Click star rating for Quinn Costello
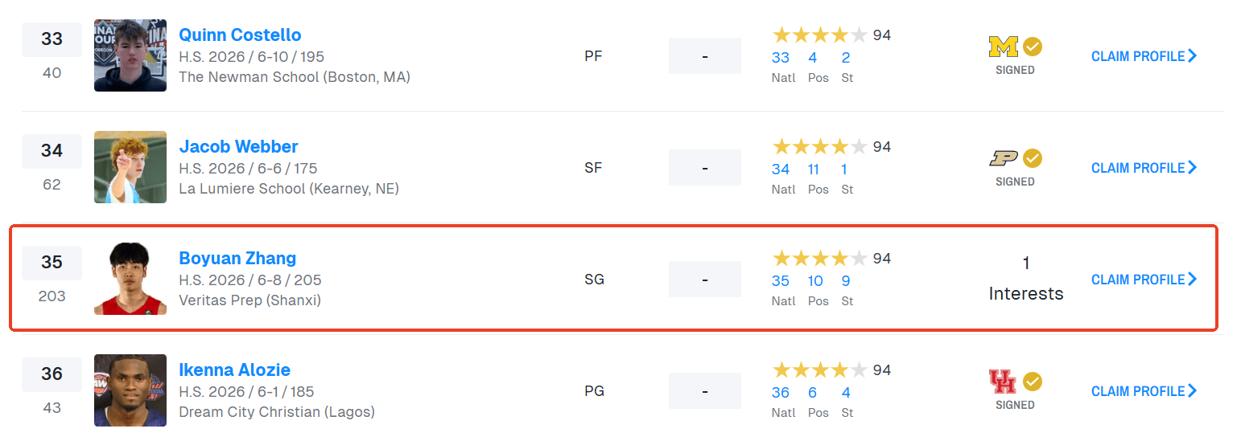This screenshot has height=441, width=1241. click(x=819, y=35)
